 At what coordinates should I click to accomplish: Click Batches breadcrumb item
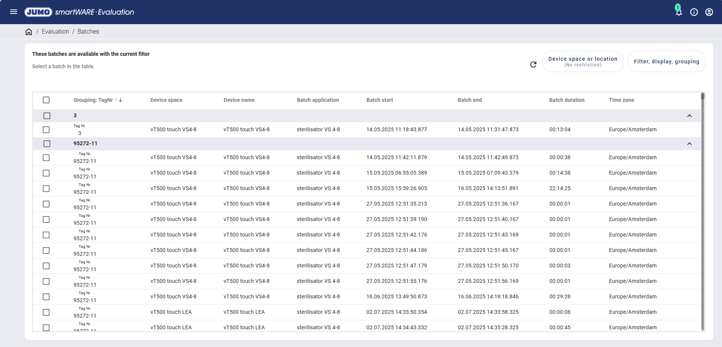[x=88, y=32]
